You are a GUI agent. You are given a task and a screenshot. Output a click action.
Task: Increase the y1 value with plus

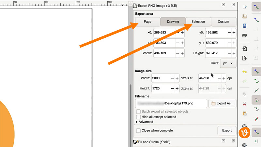(234, 43)
